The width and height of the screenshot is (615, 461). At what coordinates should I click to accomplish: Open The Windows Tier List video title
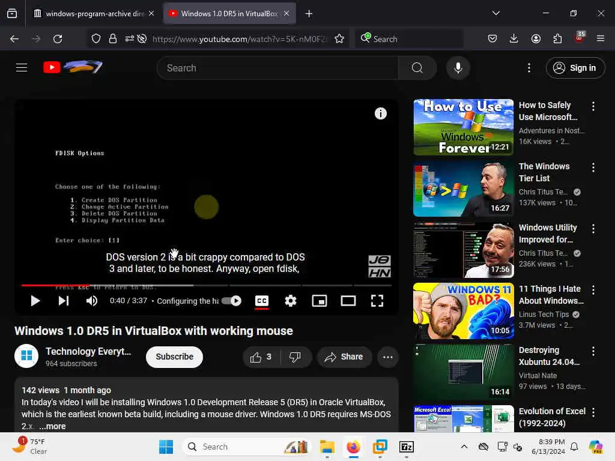click(544, 172)
